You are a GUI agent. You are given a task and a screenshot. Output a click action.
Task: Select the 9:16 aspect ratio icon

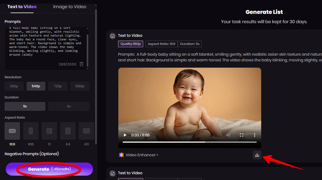pos(31,131)
